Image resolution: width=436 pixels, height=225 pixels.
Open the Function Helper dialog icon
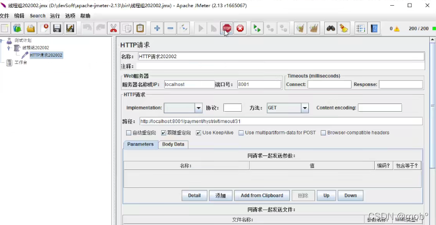(361, 28)
